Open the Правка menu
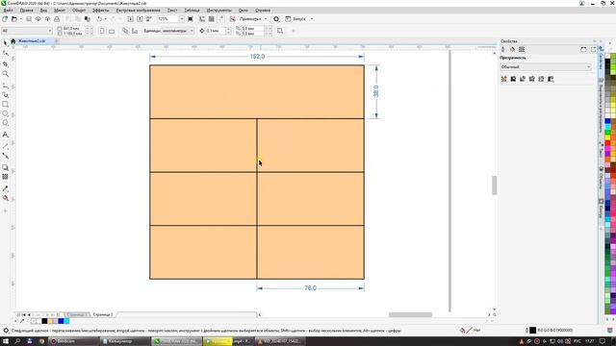616x346 pixels. click(27, 11)
